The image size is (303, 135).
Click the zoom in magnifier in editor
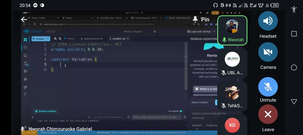(60, 39)
